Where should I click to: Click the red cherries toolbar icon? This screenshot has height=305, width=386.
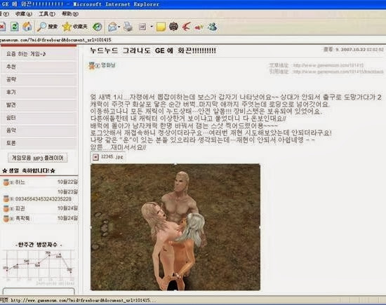coord(199,27)
